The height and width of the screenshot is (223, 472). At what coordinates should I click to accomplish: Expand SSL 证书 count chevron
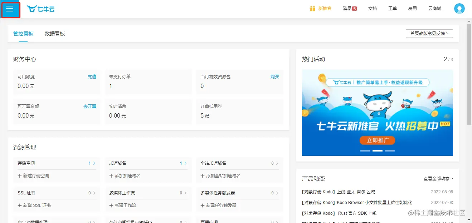tap(94, 193)
